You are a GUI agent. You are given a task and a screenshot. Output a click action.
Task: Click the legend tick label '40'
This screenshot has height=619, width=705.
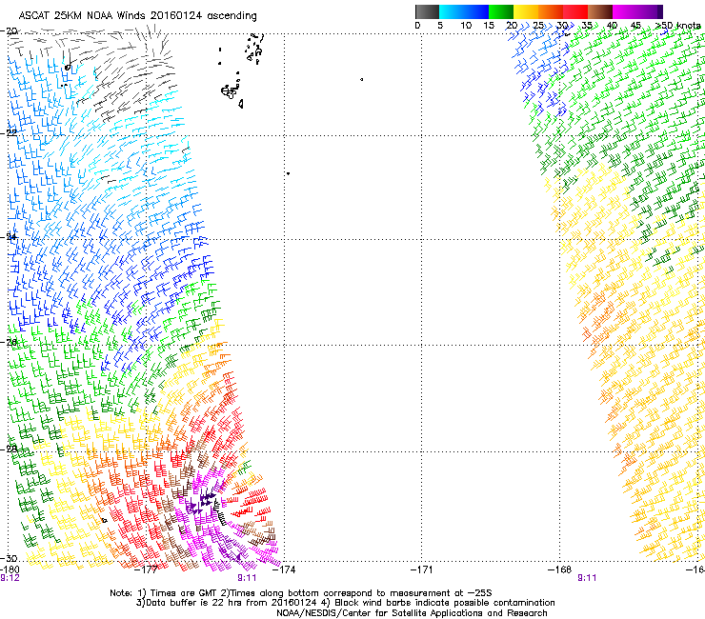(612, 26)
